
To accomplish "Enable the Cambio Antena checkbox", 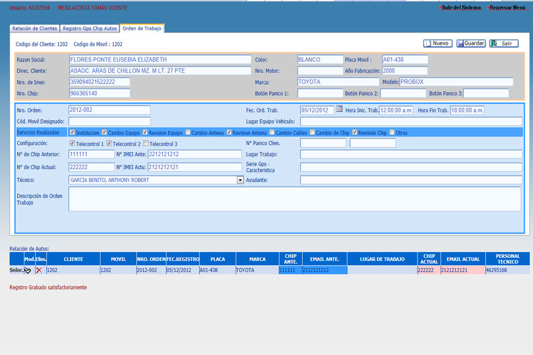I will tap(188, 133).
